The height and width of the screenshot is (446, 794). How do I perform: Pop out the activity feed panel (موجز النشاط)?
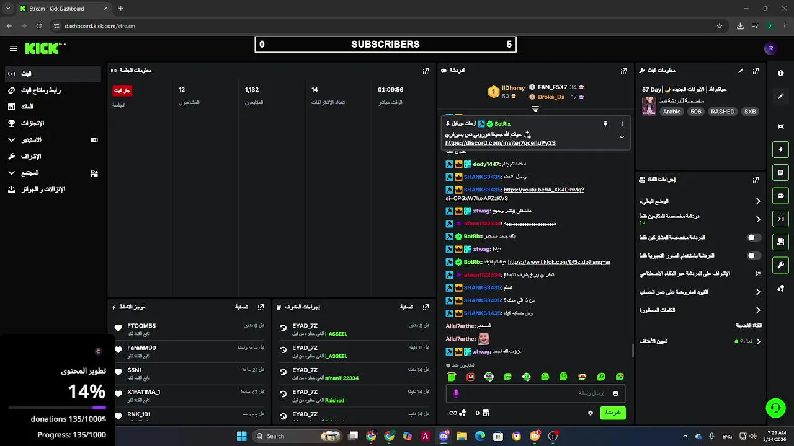pos(261,307)
